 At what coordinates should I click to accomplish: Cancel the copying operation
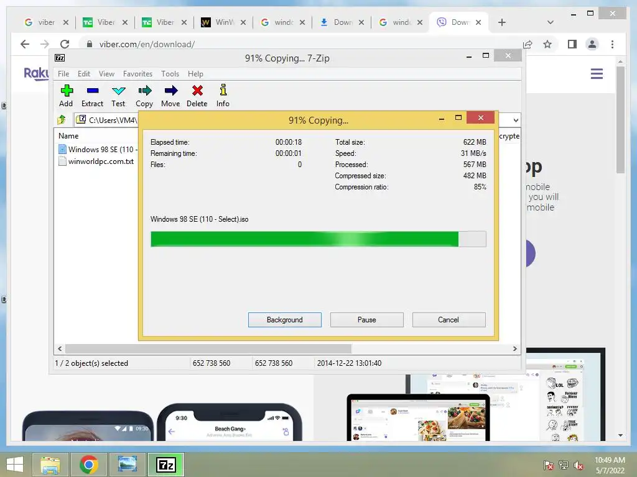449,320
